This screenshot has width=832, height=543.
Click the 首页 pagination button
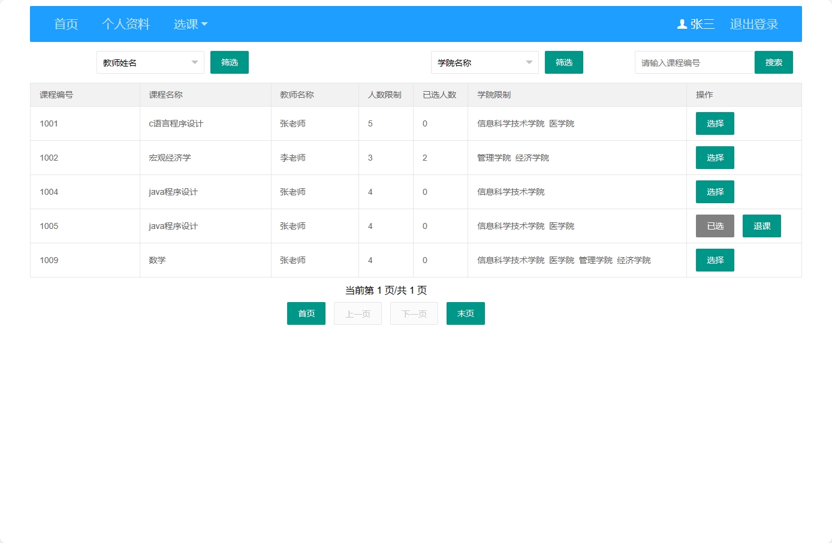pyautogui.click(x=306, y=313)
